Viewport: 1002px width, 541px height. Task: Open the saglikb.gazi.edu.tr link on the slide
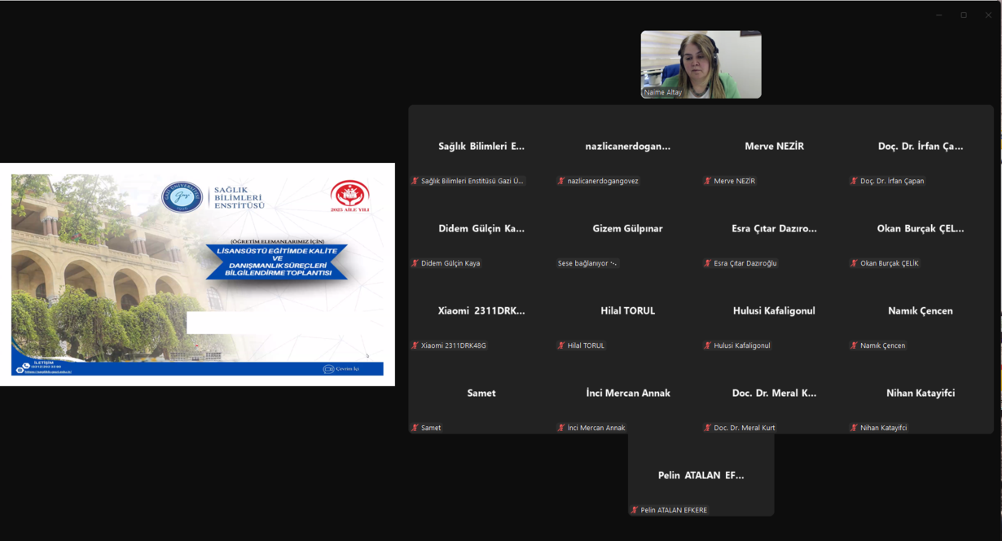coord(49,372)
